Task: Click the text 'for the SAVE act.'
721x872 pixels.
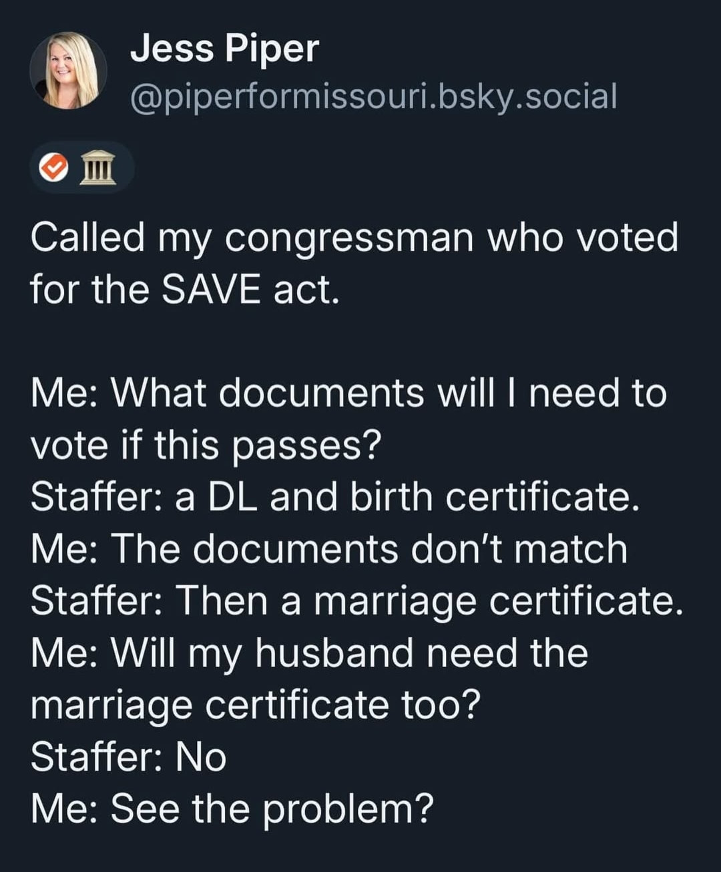Action: pyautogui.click(x=185, y=290)
